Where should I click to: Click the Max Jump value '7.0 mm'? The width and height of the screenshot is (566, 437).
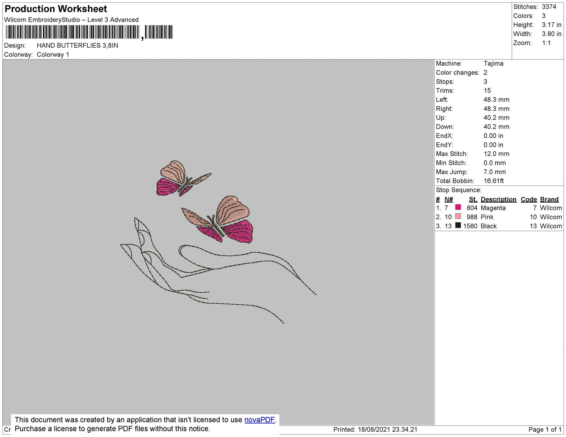[x=495, y=172]
